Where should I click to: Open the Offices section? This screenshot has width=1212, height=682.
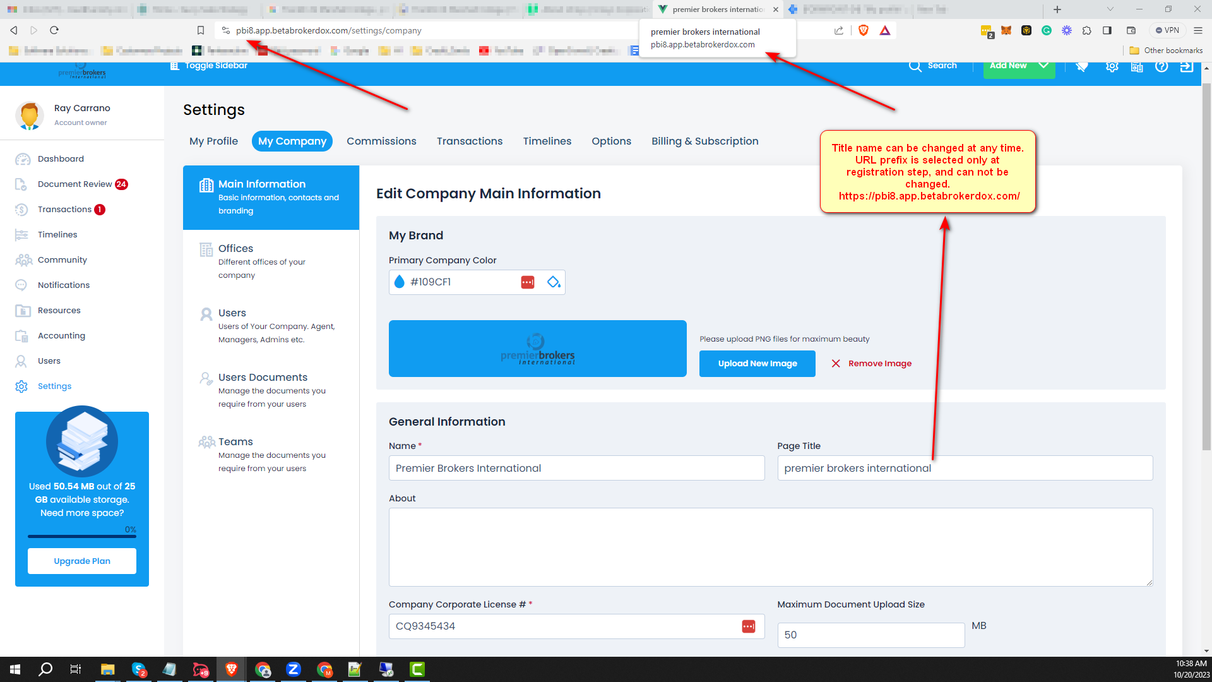click(x=271, y=261)
